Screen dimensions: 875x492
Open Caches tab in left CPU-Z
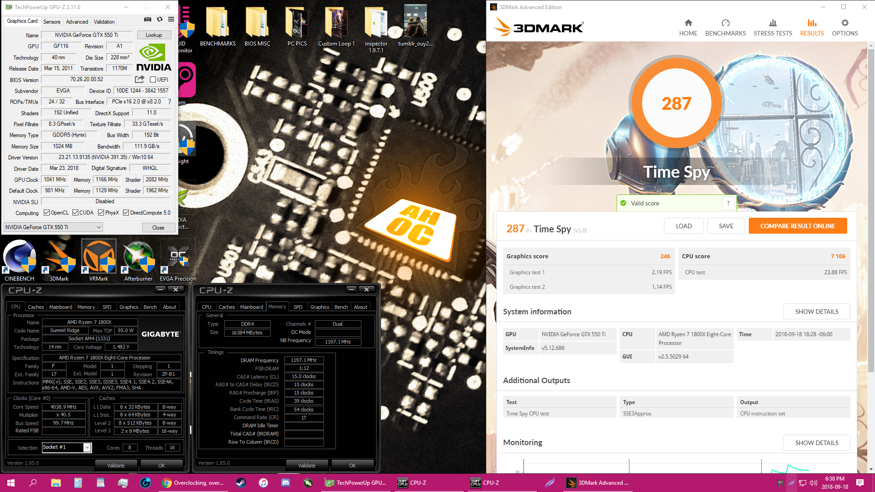pos(36,307)
